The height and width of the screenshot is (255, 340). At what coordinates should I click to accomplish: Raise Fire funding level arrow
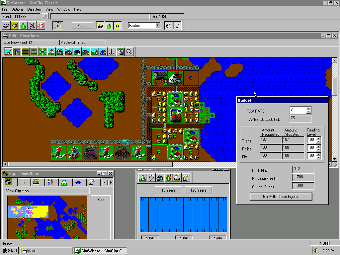[318, 154]
